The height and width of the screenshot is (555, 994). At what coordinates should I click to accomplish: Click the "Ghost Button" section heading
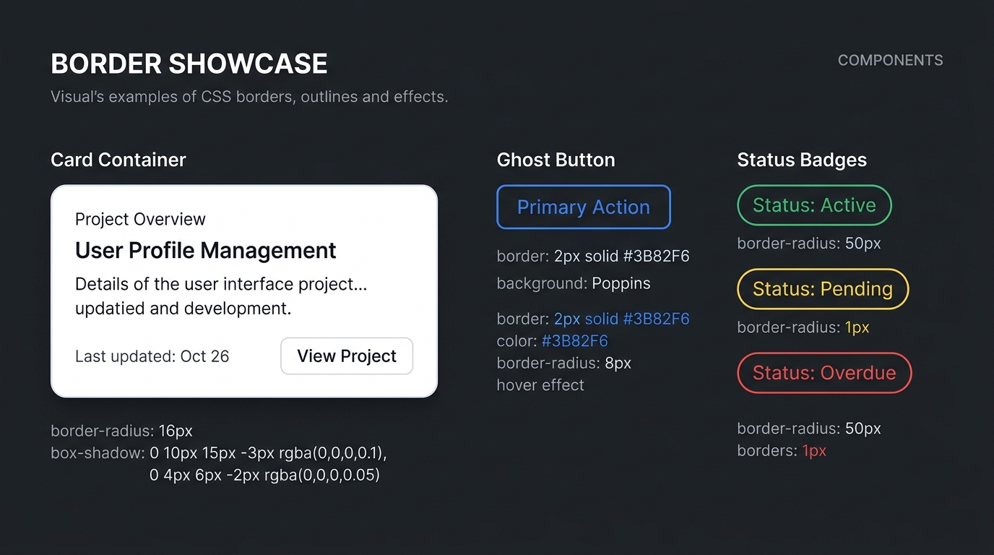tap(556, 160)
